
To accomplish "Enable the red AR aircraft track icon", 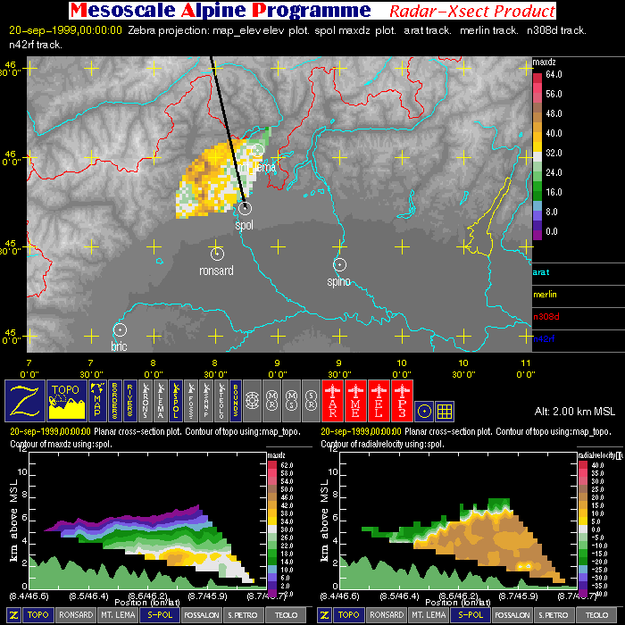I will coord(334,400).
